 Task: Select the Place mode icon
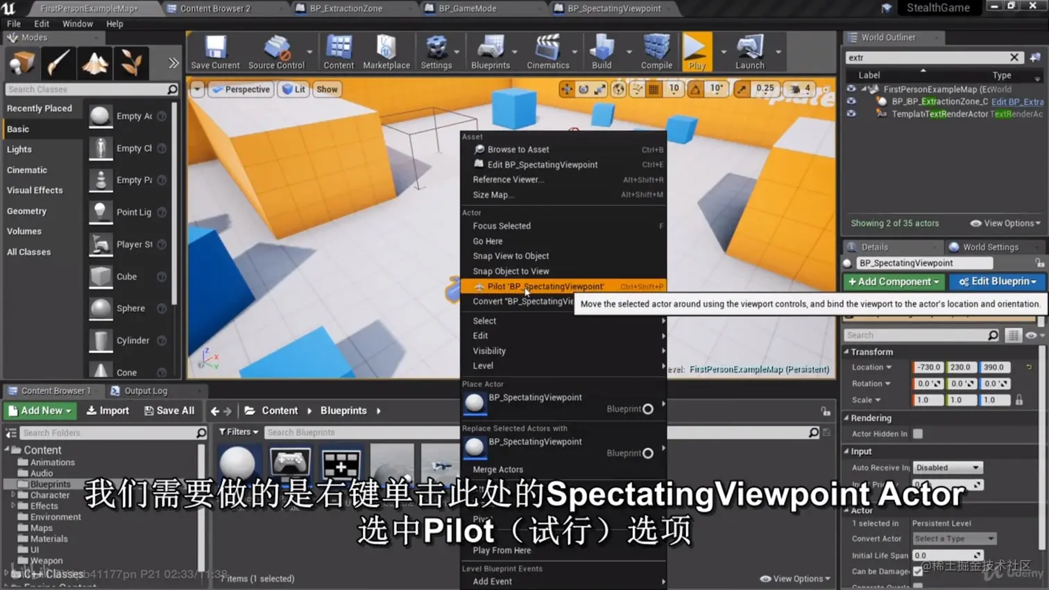point(22,63)
